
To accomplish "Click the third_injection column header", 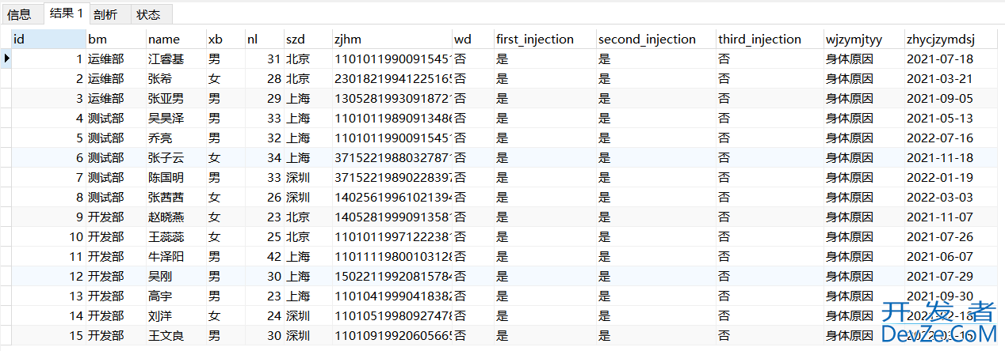I will pos(769,39).
